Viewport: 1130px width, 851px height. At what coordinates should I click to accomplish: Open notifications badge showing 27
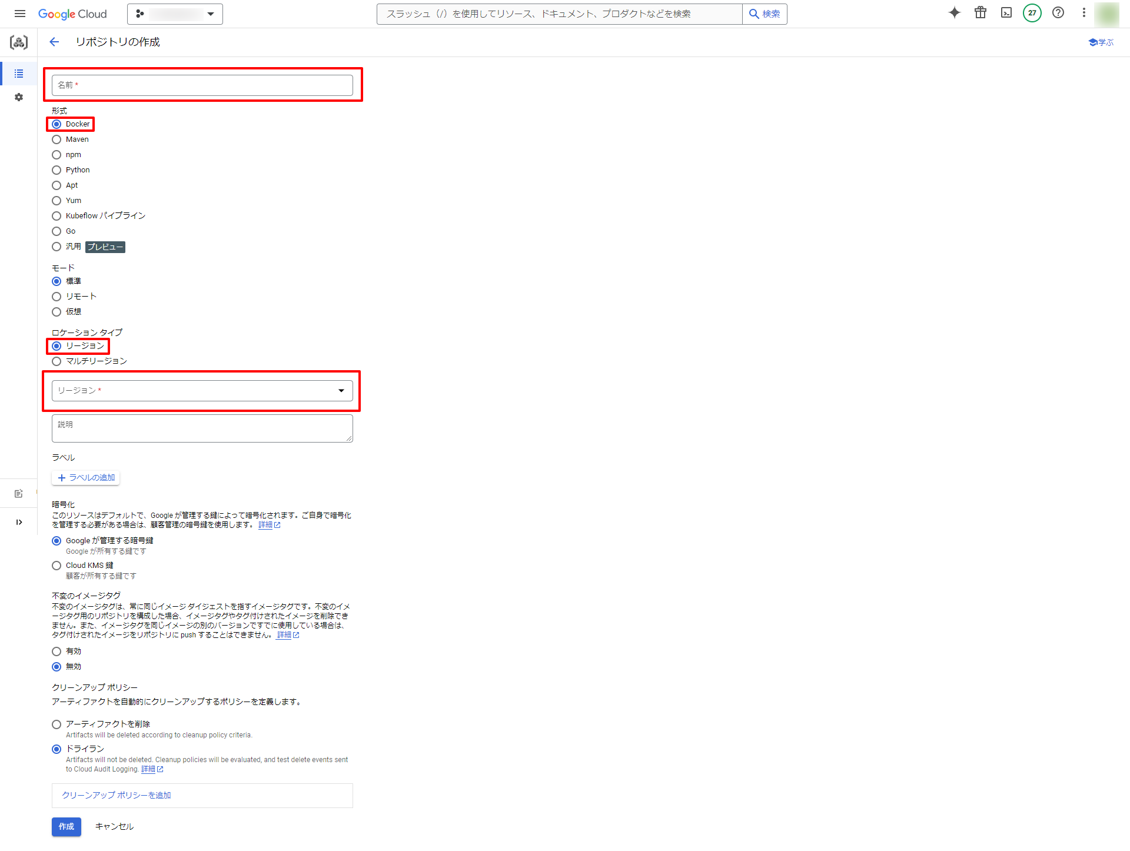1032,13
